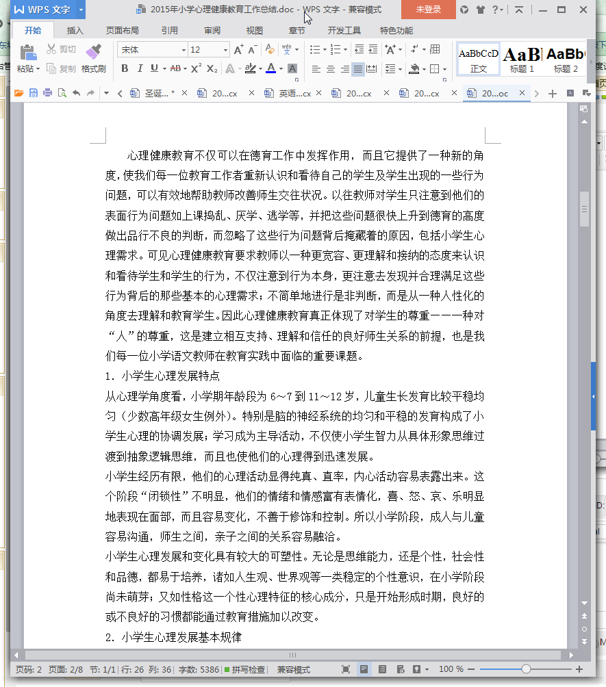Click 拼写检查 in status bar

(244, 669)
